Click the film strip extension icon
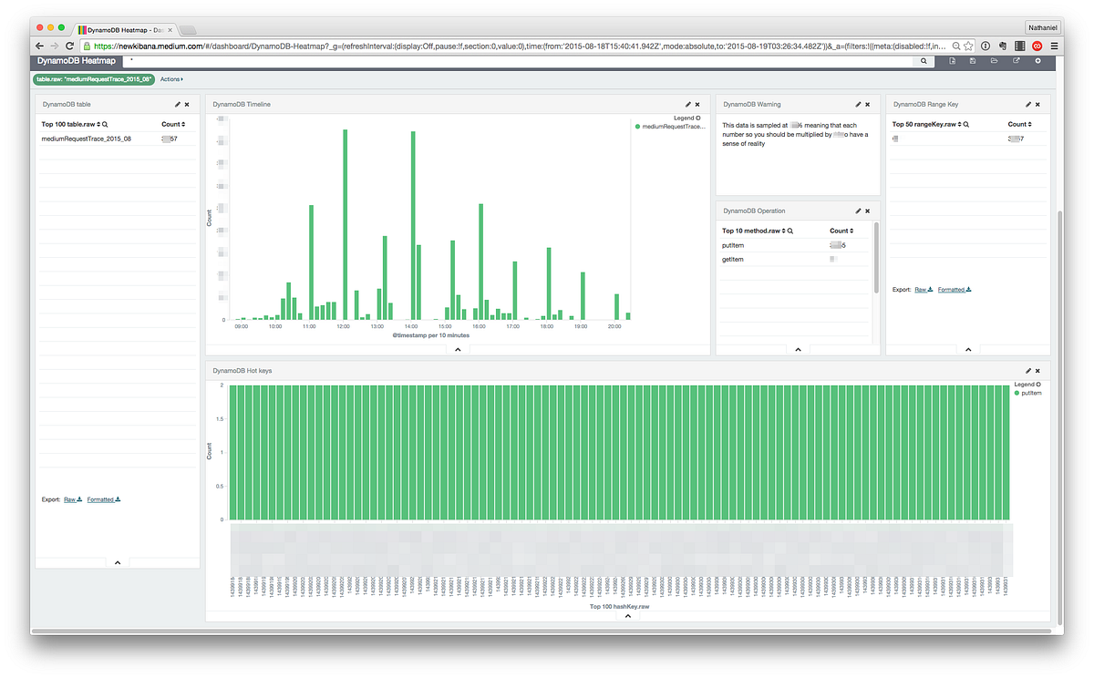The image size is (1094, 678). tap(1020, 46)
